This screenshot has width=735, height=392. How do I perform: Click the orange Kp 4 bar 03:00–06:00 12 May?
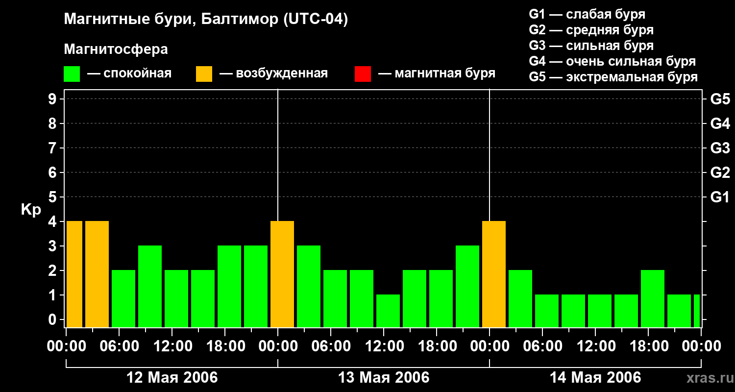click(x=97, y=274)
